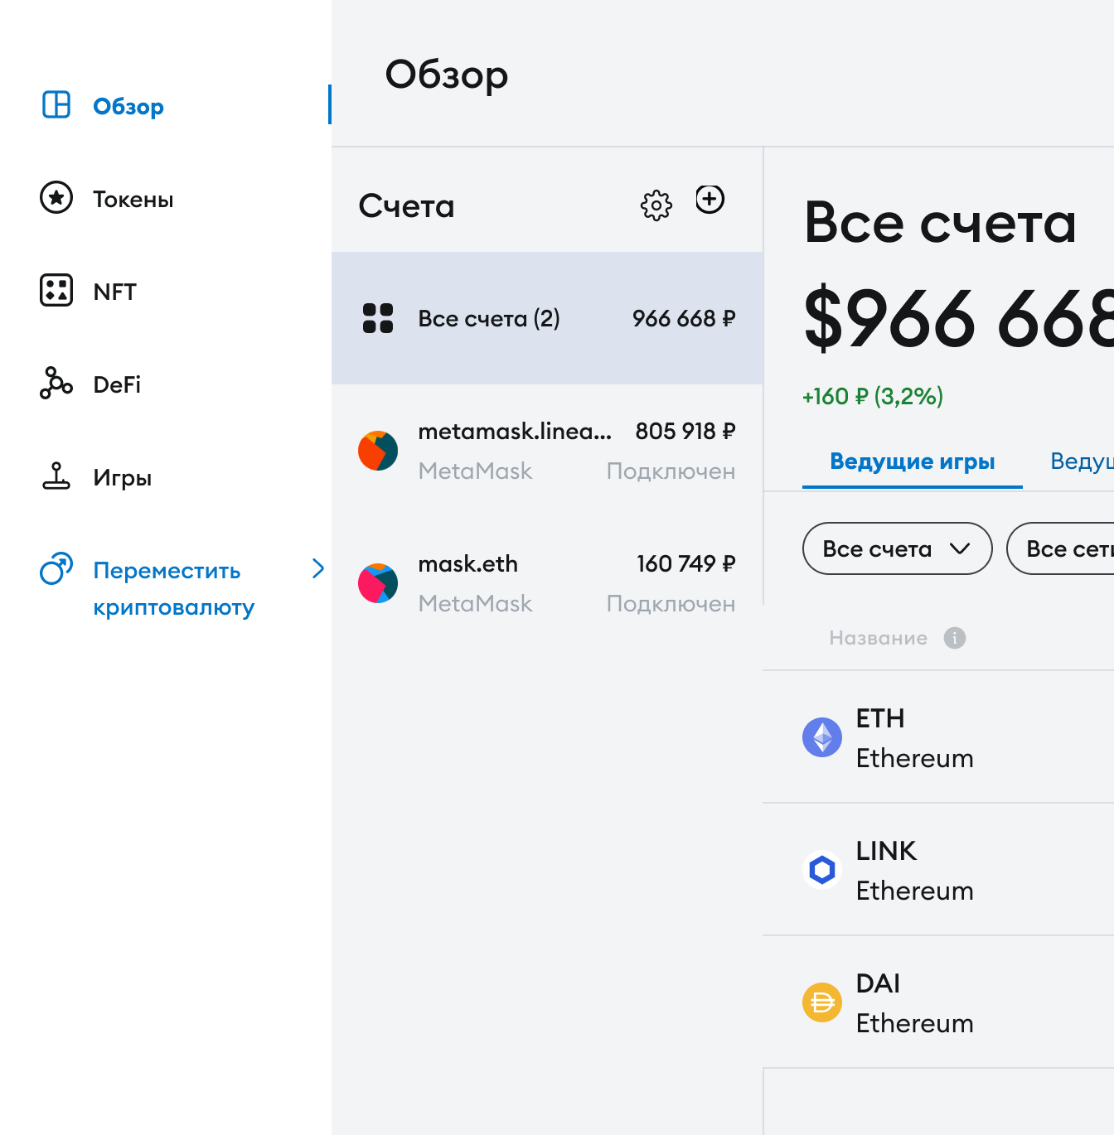Select the DeFi sidebar icon

coord(55,384)
